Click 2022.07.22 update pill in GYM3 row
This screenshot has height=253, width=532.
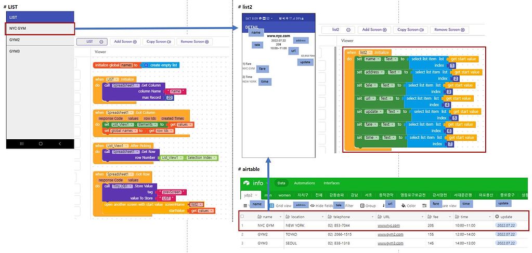506,243
